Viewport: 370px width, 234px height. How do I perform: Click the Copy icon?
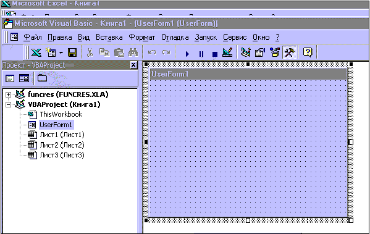click(x=104, y=52)
